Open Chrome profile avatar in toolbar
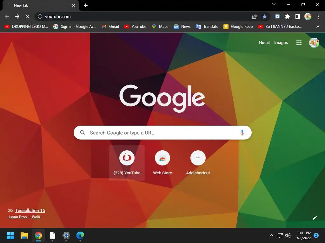 coord(308,16)
